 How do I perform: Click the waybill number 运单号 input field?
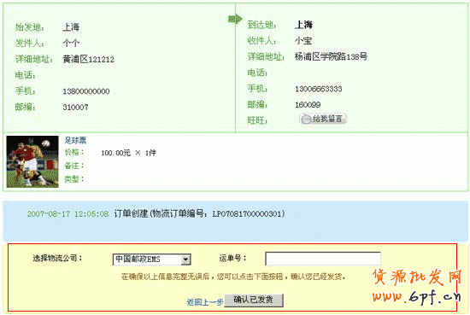(323, 259)
